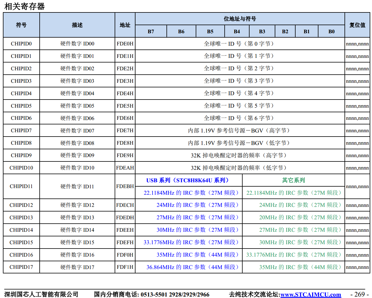The height and width of the screenshot is (298, 372).
Task: Click the green 其它系列 heading
Action: point(294,180)
